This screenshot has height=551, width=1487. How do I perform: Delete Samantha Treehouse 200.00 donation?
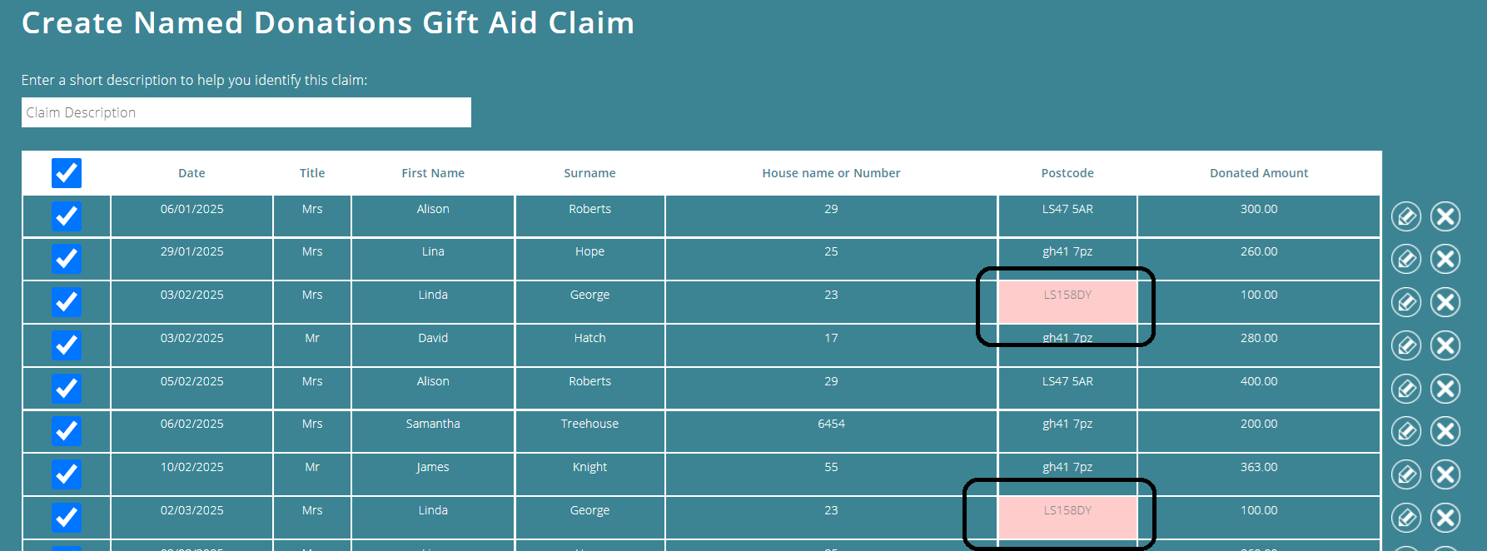tap(1445, 431)
